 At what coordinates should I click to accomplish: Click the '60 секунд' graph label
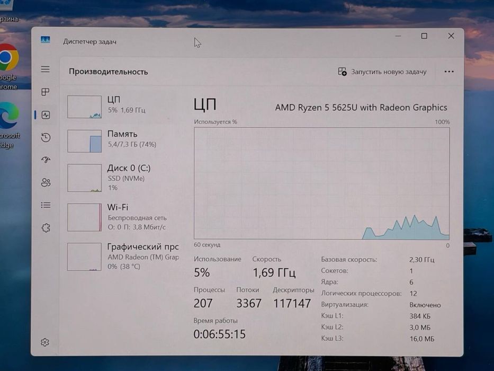pos(208,245)
